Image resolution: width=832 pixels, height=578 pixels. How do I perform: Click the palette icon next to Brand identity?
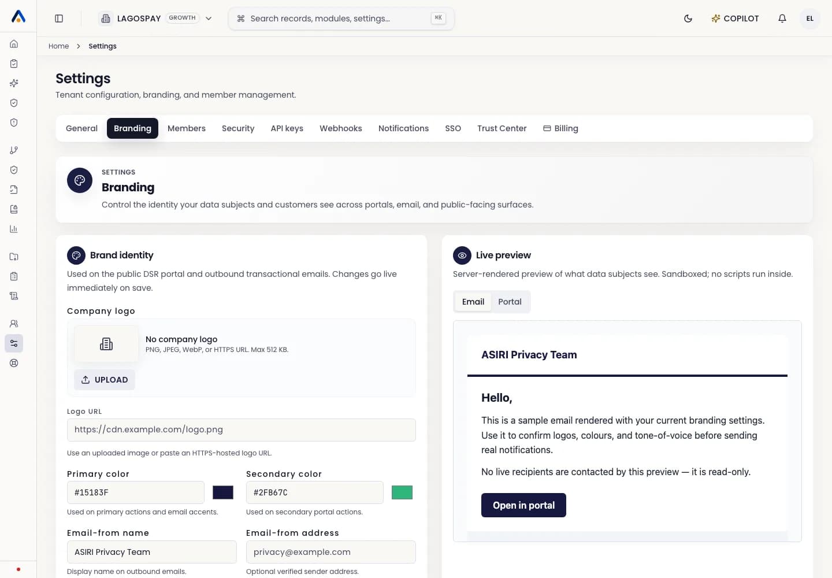click(76, 255)
